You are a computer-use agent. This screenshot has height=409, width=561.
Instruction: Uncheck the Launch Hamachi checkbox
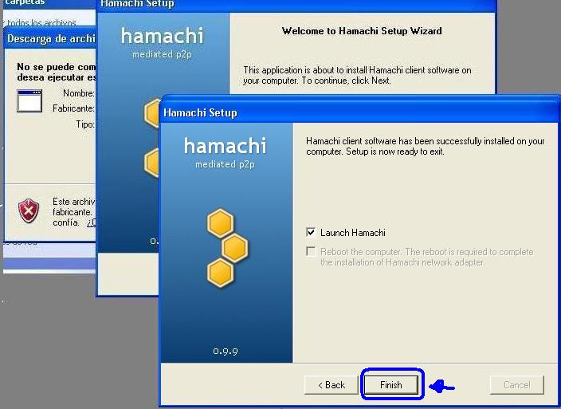[x=311, y=232]
